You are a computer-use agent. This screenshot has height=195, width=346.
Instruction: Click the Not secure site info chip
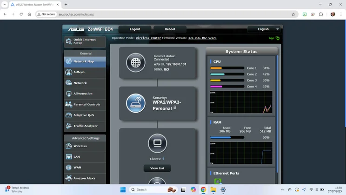[x=46, y=14]
